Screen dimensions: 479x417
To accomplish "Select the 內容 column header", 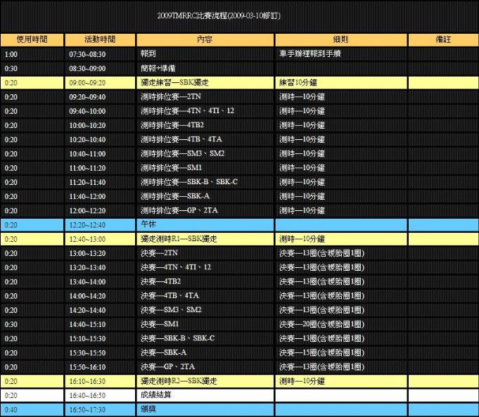I will [205, 40].
